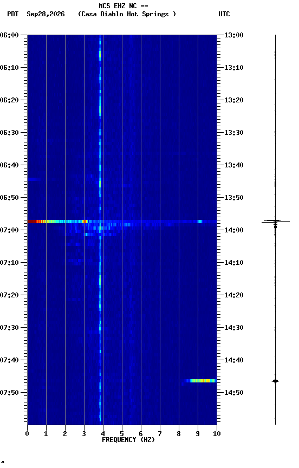The width and height of the screenshot is (299, 468).
Task: Click the '14:10' UTC time label
Action: point(234,263)
